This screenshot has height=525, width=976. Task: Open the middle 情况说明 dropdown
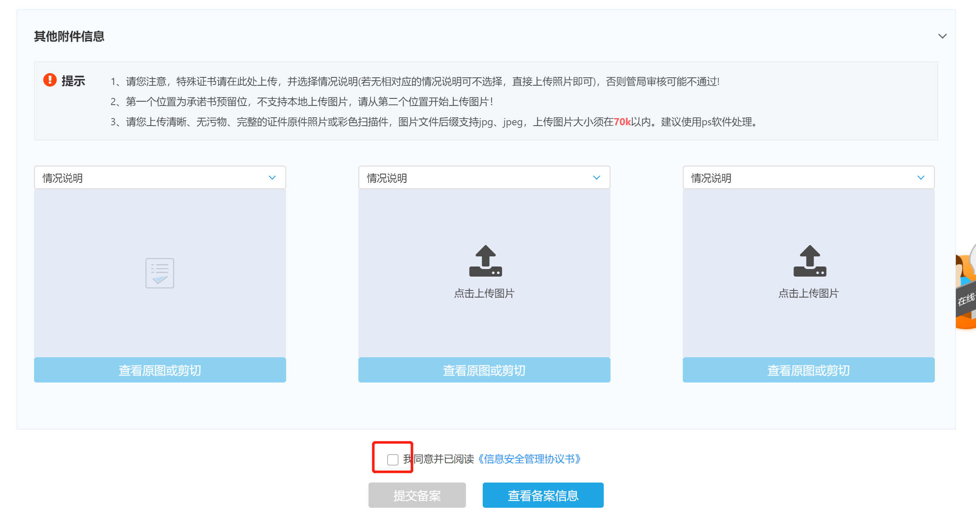484,178
